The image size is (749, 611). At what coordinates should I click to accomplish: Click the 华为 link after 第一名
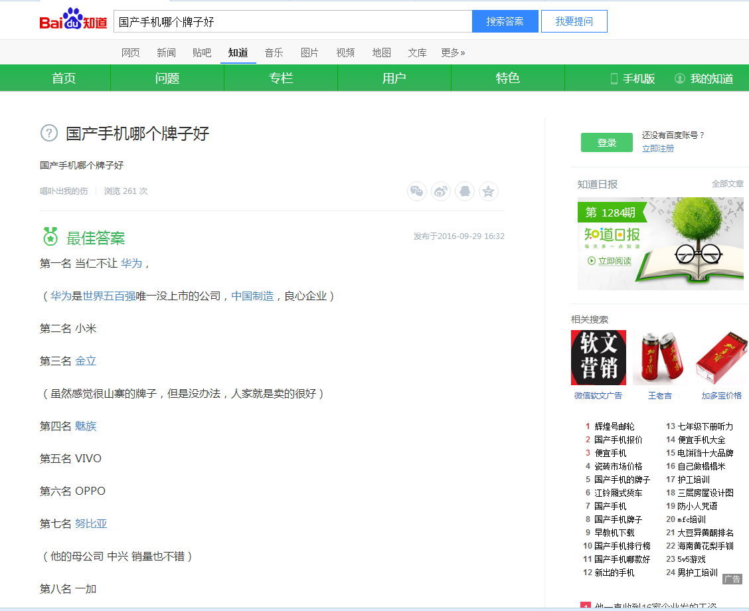click(x=131, y=263)
